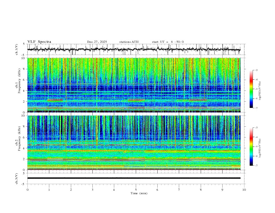Click the time axis tick label "9"
Viewport: 275px width, 213px height.
pyautogui.click(x=222, y=190)
